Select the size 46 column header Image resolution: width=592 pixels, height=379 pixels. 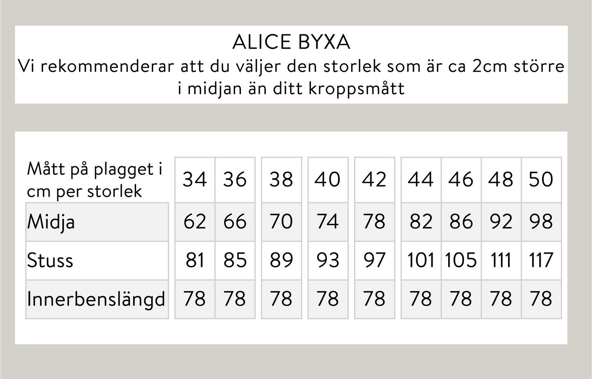click(461, 179)
